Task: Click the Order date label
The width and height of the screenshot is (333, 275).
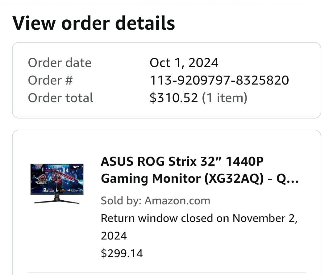Action: point(60,63)
